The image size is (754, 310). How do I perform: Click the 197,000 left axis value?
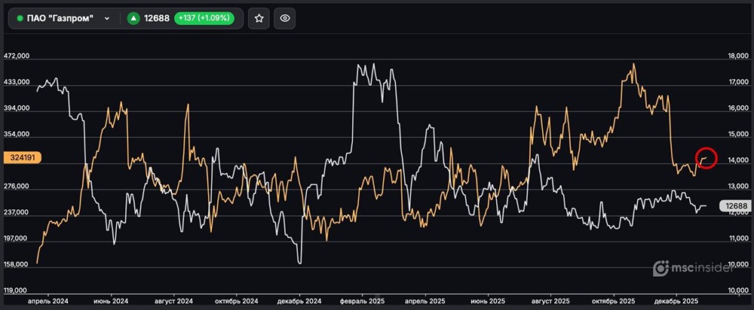pos(17,239)
